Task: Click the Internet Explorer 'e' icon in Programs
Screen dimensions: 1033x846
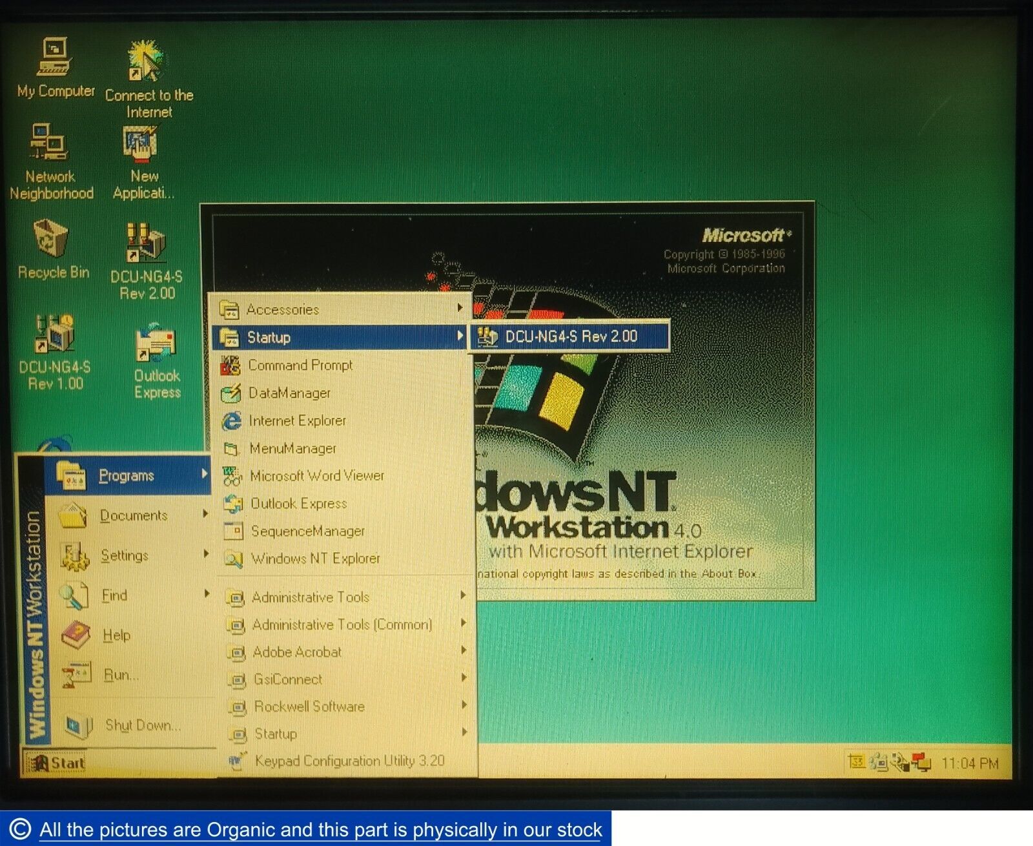Action: click(232, 421)
